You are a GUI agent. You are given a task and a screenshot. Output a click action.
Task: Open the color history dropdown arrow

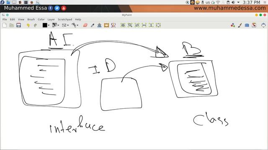click(49, 25)
